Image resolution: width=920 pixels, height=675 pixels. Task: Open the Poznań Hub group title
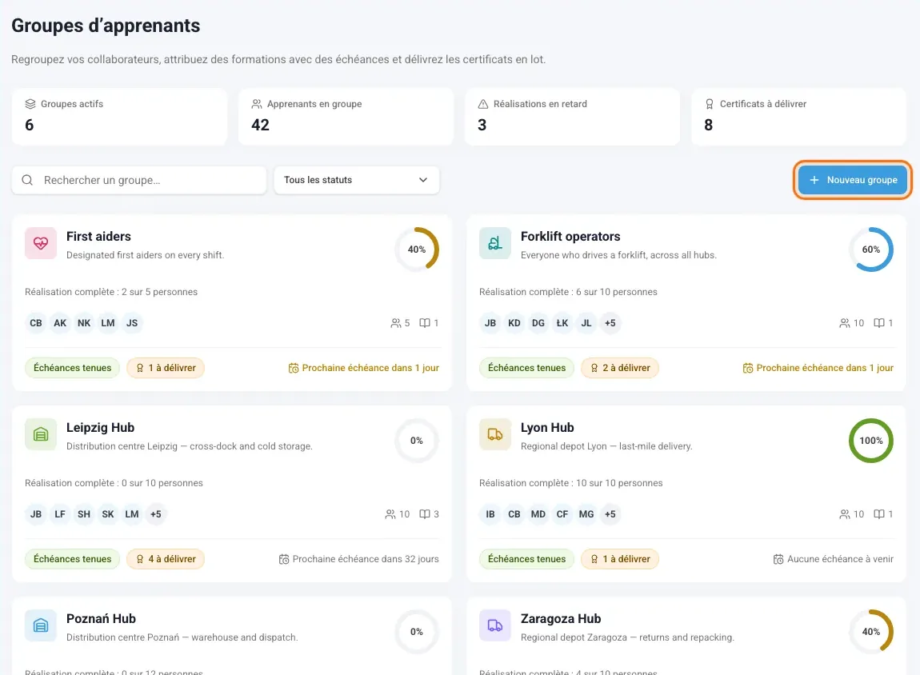click(101, 619)
